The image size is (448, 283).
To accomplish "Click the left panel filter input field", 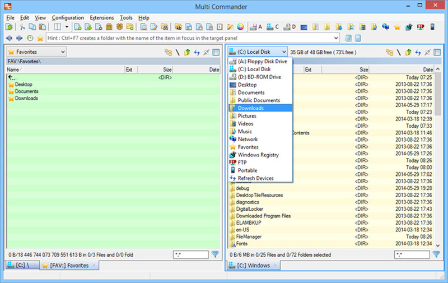I will (191, 254).
